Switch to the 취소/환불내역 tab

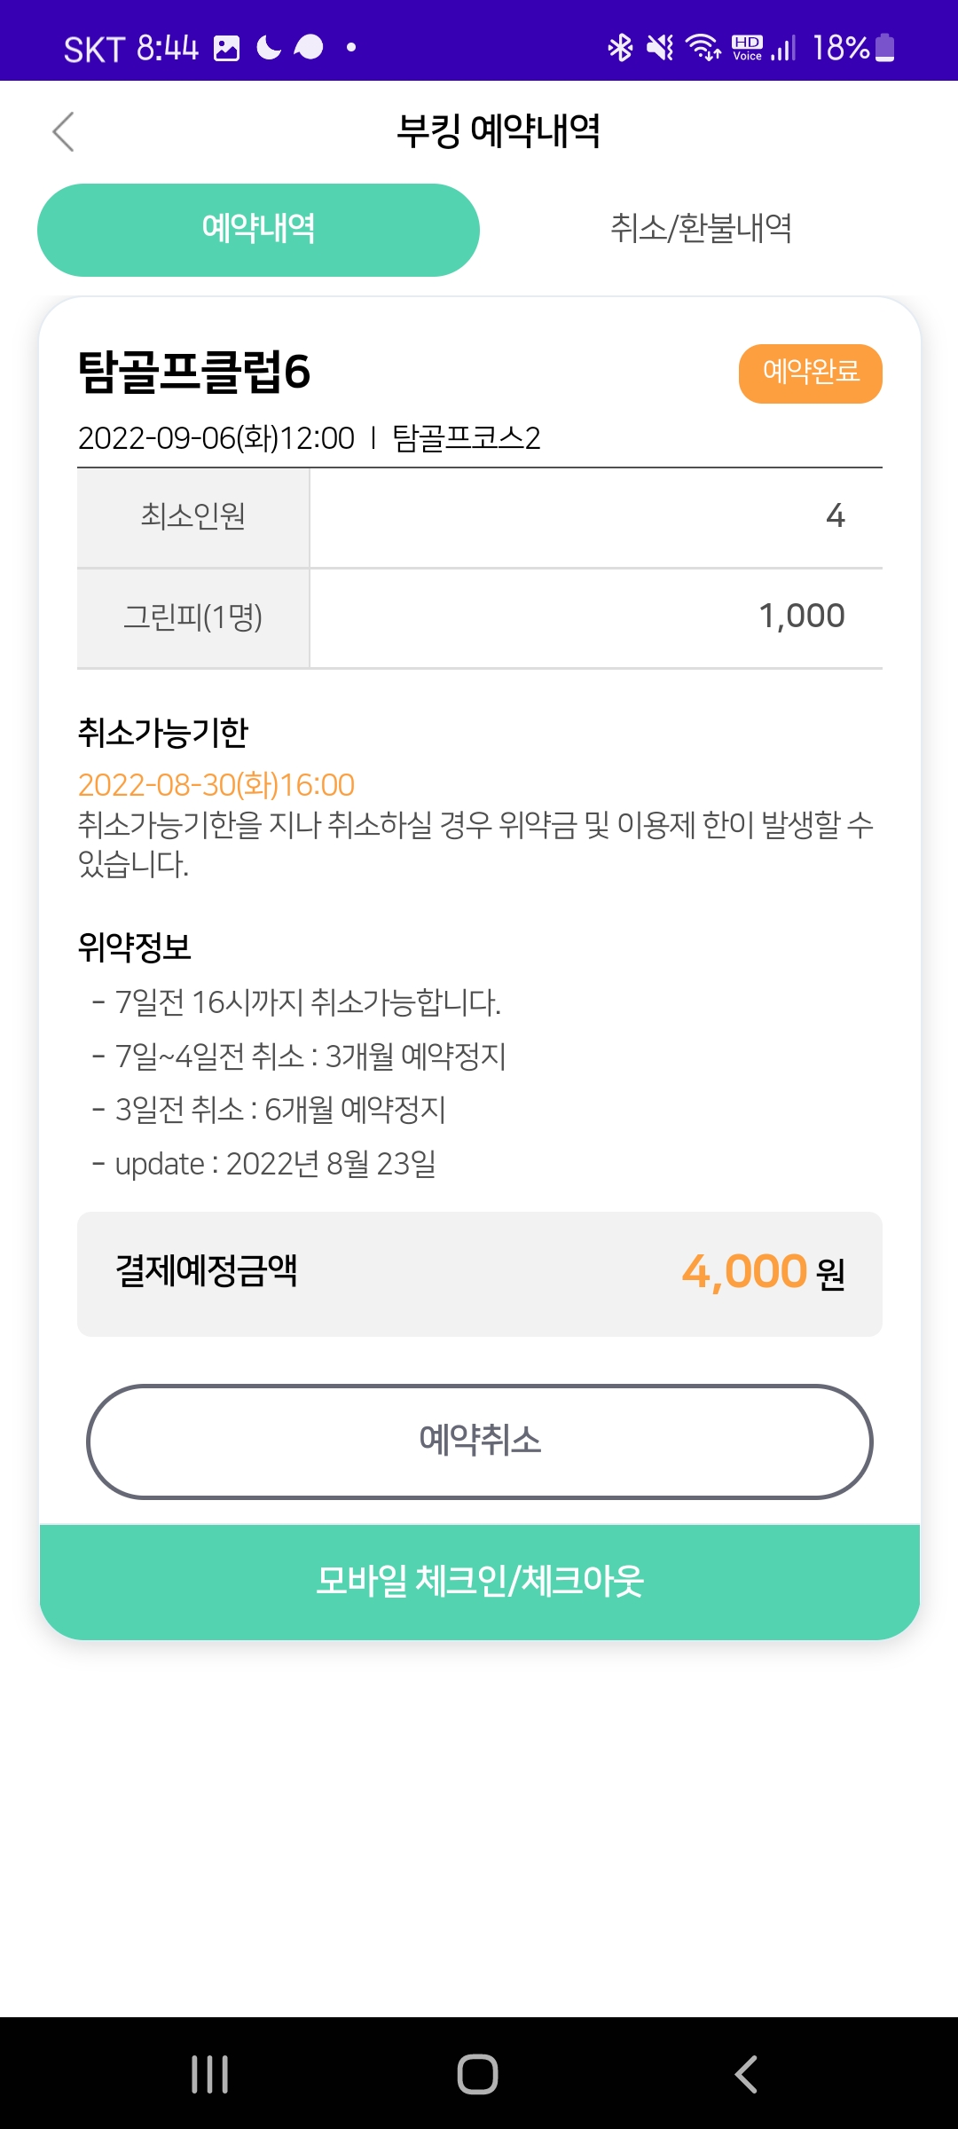click(701, 229)
